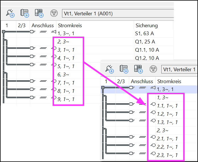This screenshot has width=198, height=162.
Task: Select circuit row '1, 3~' in front window
Action: (x=163, y=98)
